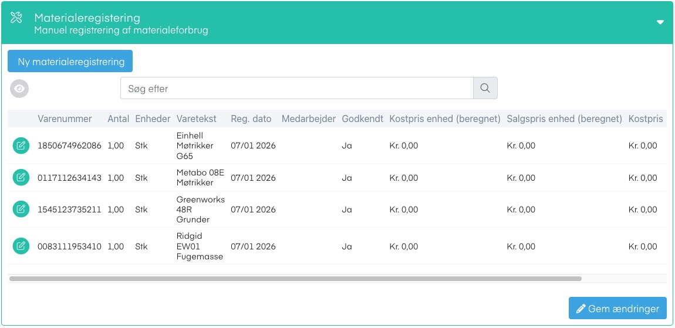675x328 pixels.
Task: Click the Einhell Møtrikker G65 item text
Action: click(195, 146)
